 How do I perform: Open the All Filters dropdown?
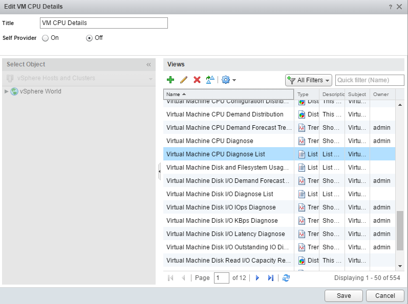(x=309, y=80)
